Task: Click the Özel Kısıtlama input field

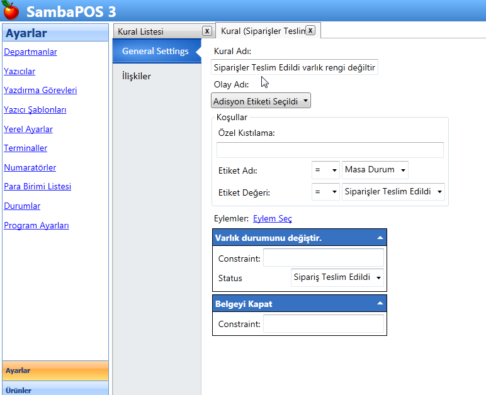Action: pyautogui.click(x=330, y=150)
